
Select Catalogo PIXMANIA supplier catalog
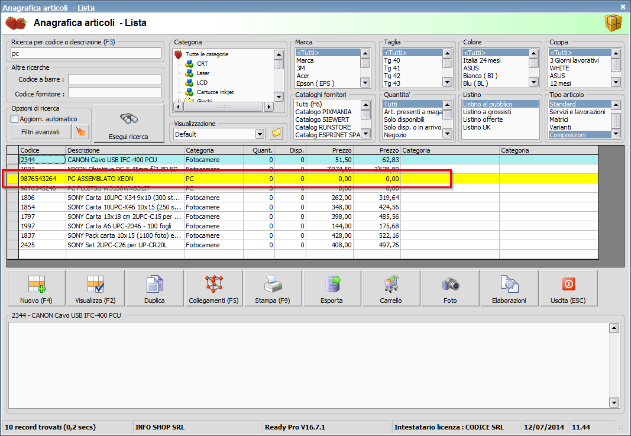click(x=328, y=112)
